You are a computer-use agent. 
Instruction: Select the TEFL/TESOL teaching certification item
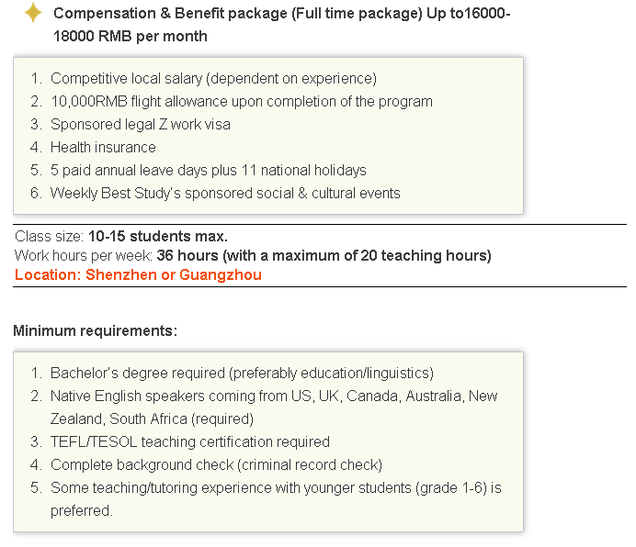pyautogui.click(x=190, y=441)
